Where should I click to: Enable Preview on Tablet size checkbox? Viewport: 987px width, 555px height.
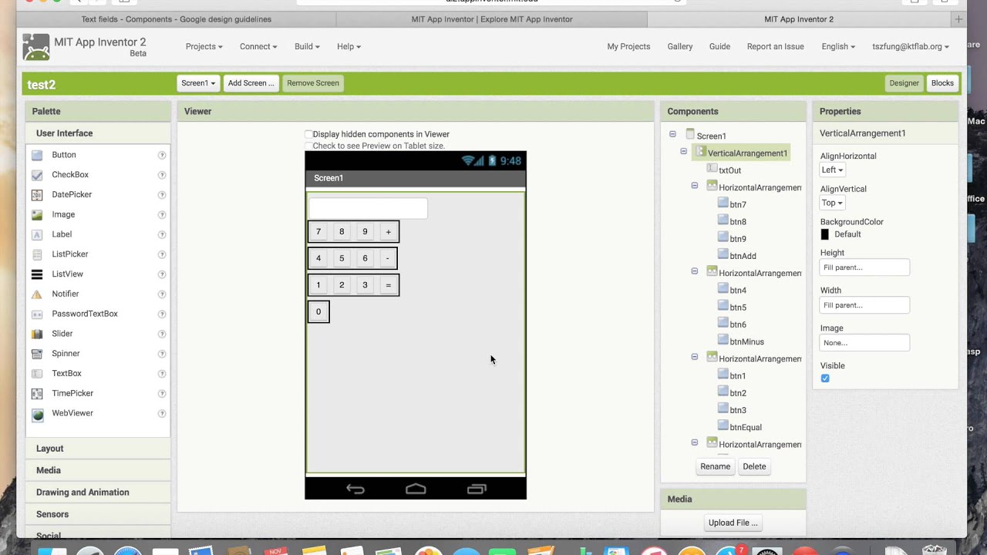click(308, 146)
